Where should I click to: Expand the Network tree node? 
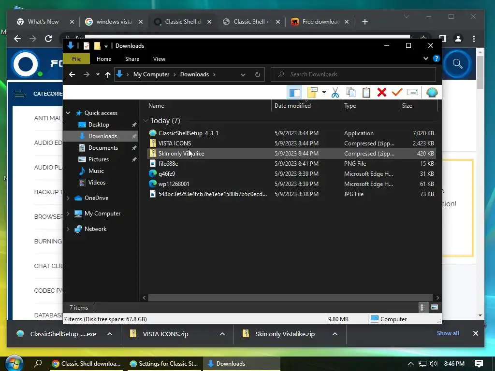(68, 228)
